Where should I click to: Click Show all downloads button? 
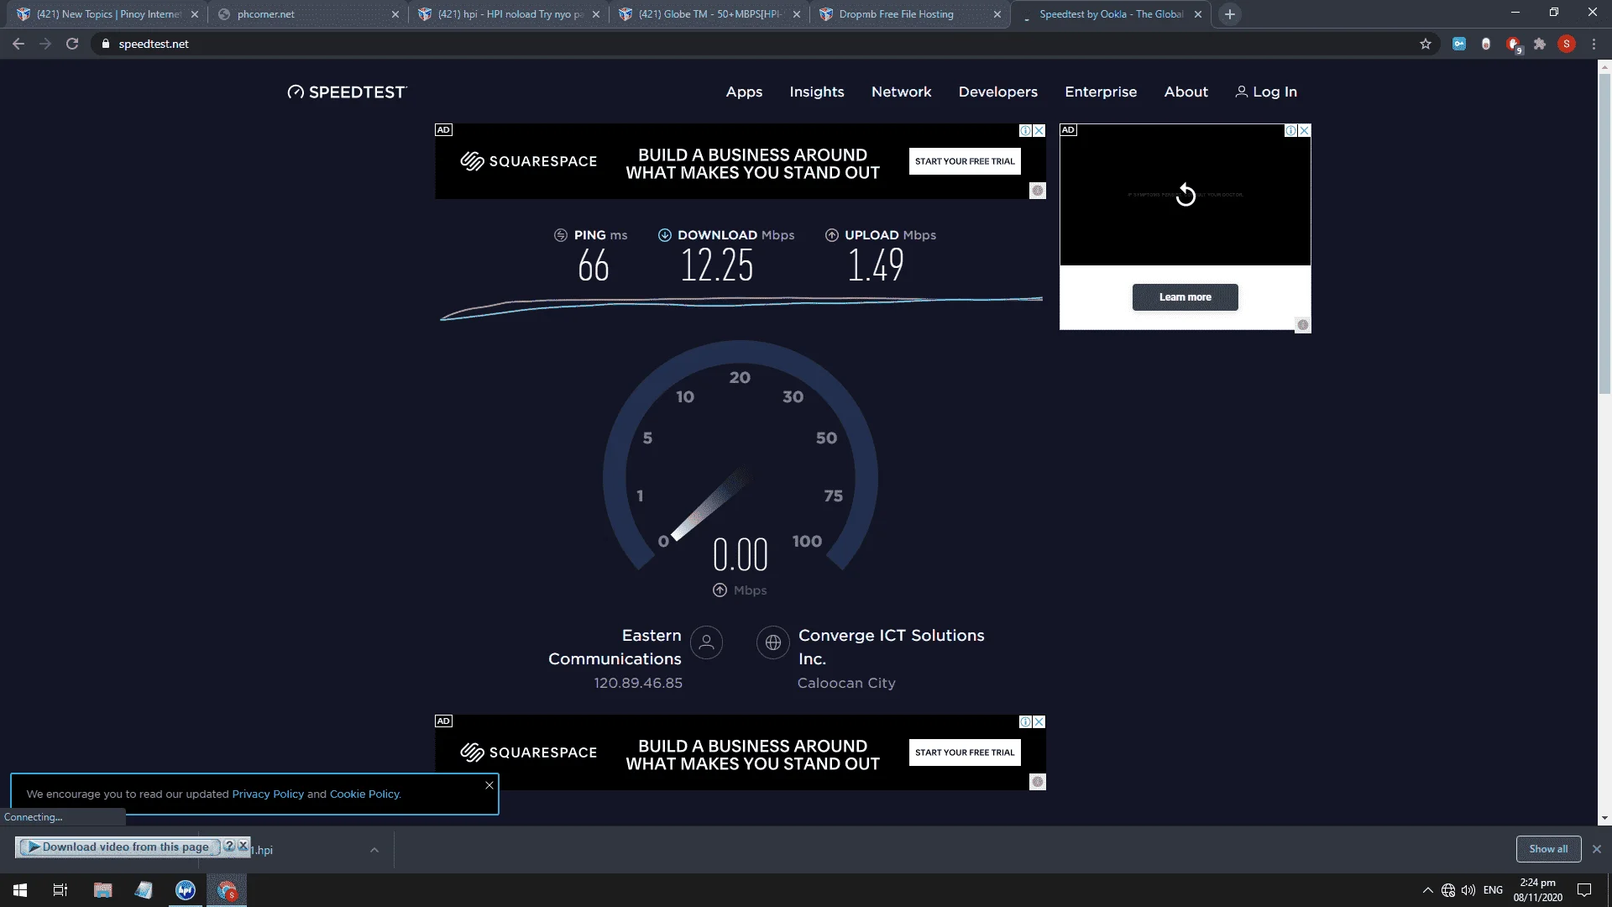pos(1548,849)
